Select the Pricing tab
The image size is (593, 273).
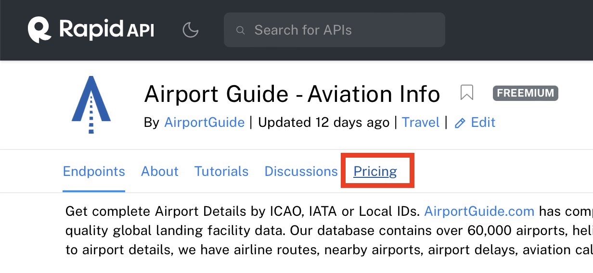(x=375, y=172)
